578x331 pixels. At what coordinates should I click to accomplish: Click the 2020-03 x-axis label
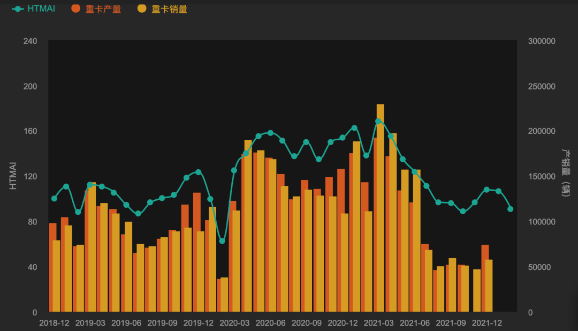click(234, 323)
